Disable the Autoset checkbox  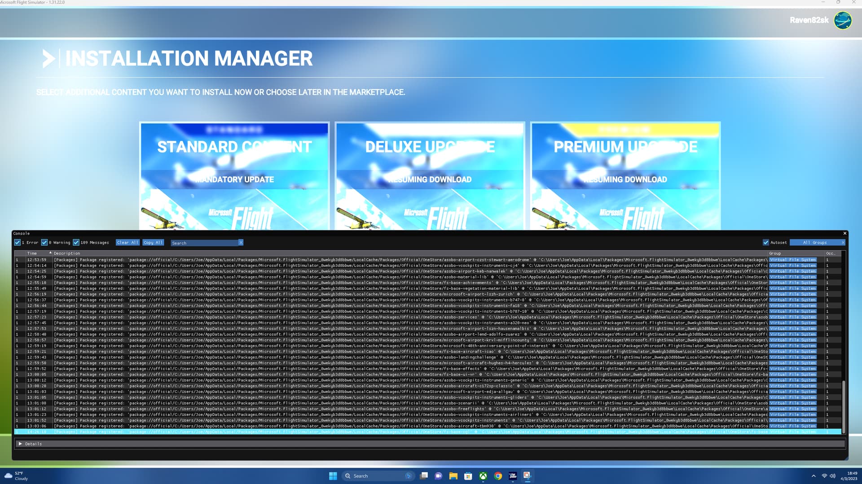(x=766, y=243)
